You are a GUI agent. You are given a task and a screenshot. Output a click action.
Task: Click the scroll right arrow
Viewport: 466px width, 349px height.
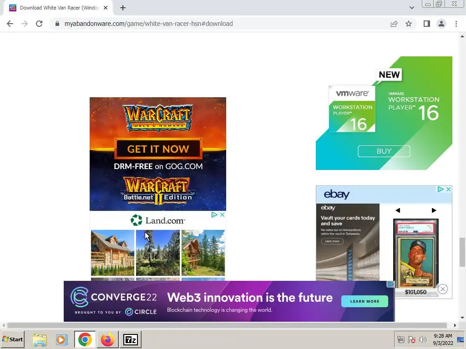(x=455, y=325)
